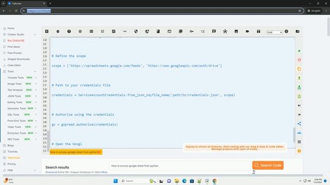Click the bug icon in editor toolbar
Screen dimensions: 330x185
[x=58, y=31]
